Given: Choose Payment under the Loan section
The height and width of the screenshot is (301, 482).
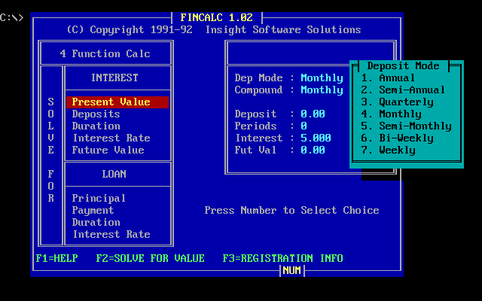Looking at the screenshot, I should point(93,210).
